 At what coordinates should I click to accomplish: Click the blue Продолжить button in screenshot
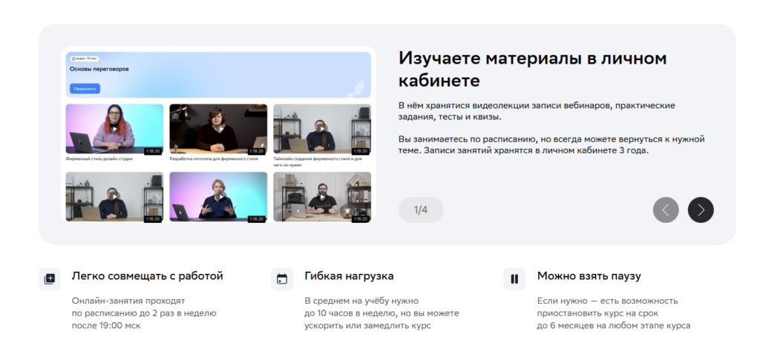coord(85,89)
